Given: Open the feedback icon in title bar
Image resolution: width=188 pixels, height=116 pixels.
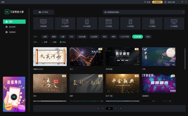Looking at the screenshot, I should [145, 2].
